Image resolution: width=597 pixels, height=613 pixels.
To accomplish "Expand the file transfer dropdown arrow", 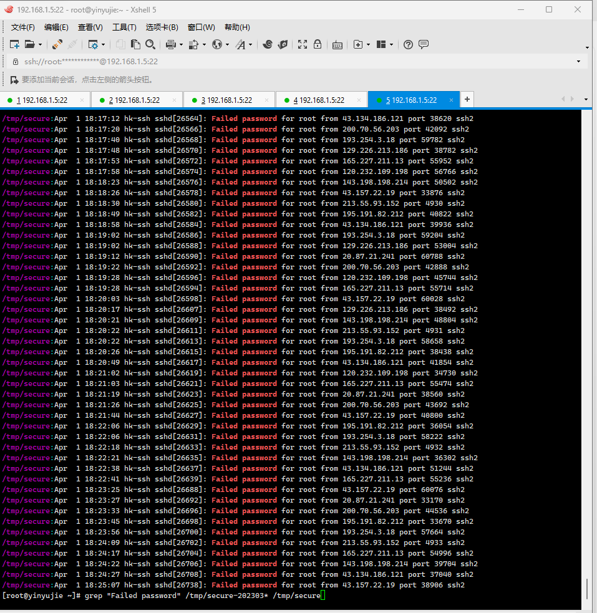I will point(204,45).
